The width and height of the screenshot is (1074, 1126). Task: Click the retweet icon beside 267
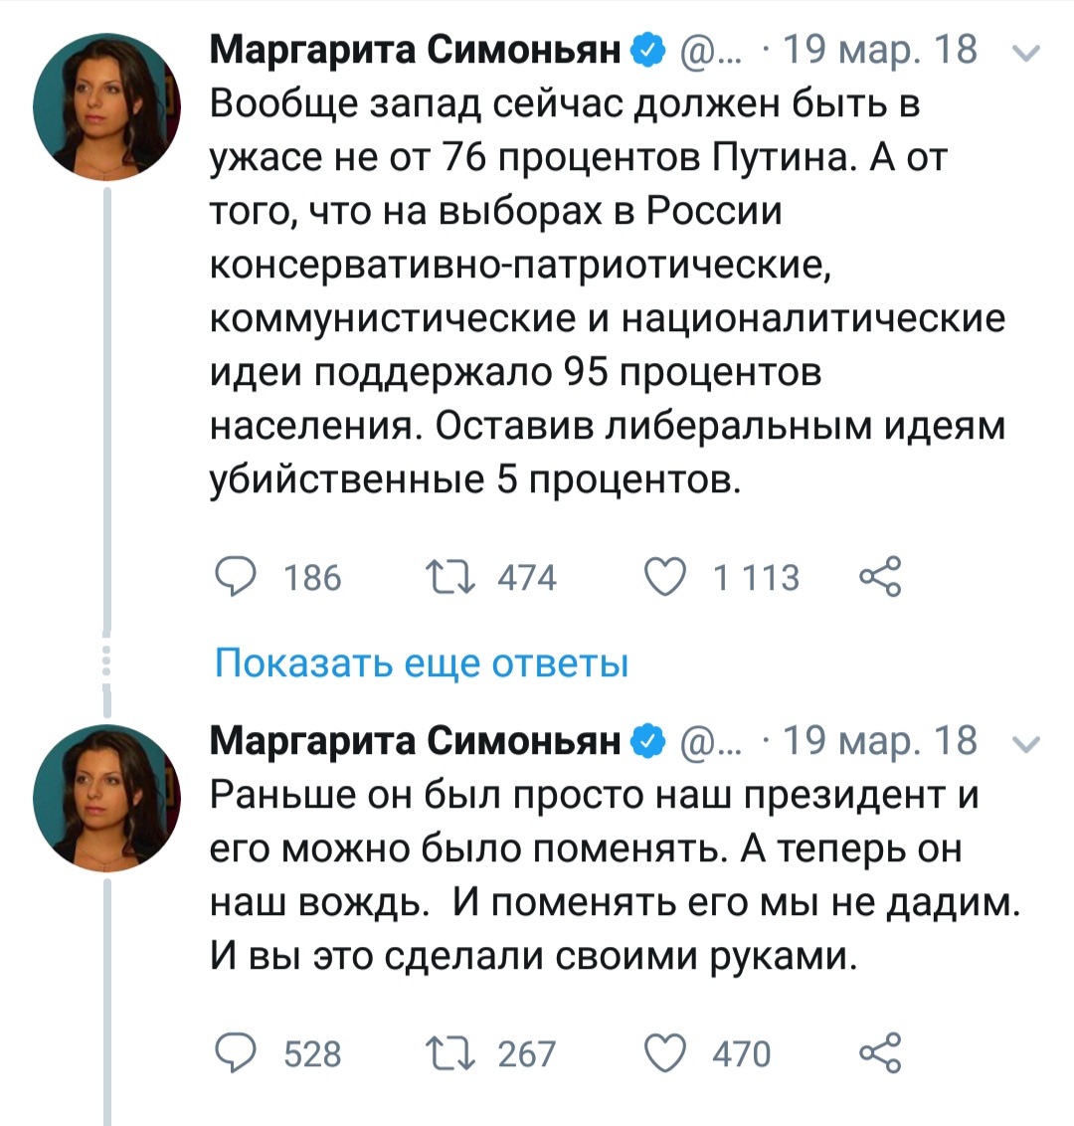tap(449, 1053)
